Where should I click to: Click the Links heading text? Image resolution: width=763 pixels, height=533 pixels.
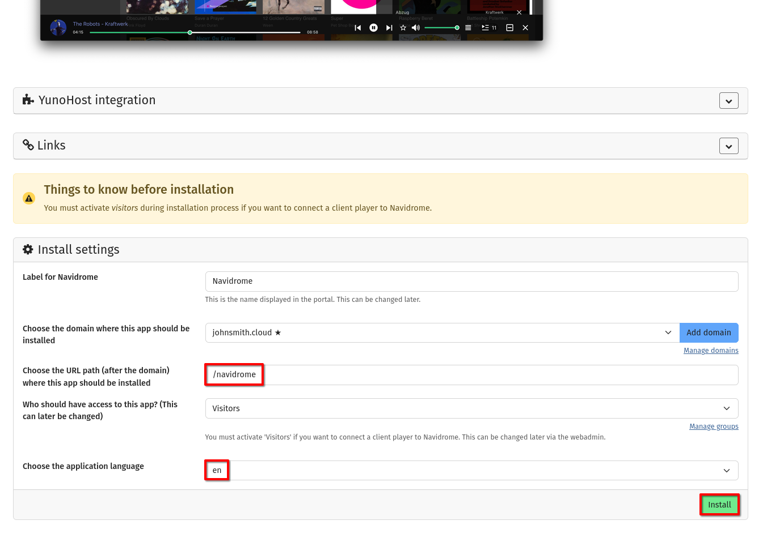[52, 145]
